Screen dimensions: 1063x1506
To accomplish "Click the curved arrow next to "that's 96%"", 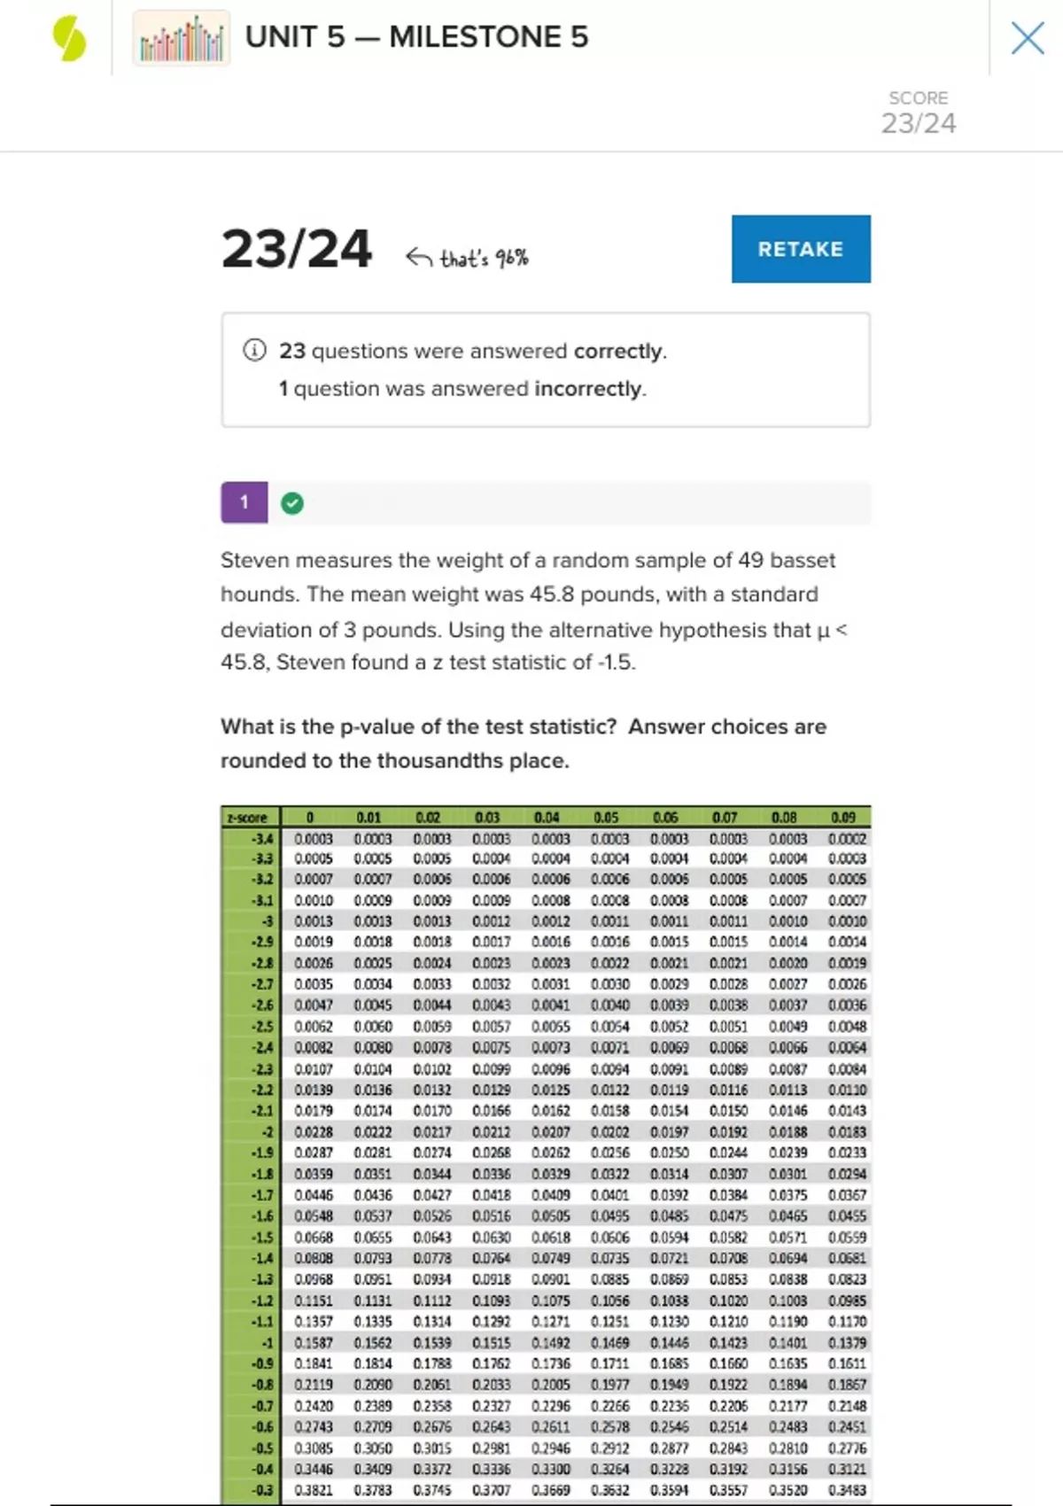I will pos(418,258).
